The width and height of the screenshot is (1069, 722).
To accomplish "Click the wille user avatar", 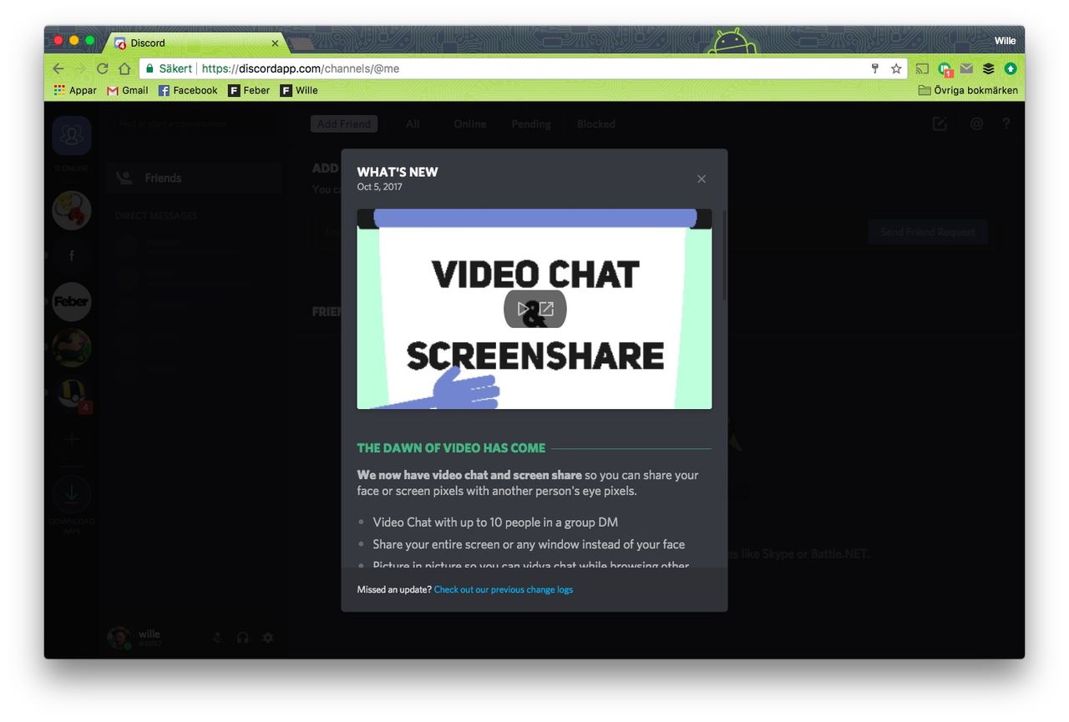I will 119,638.
